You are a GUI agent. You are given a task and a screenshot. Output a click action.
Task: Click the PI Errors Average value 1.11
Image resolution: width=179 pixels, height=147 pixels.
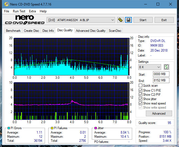point(39,132)
